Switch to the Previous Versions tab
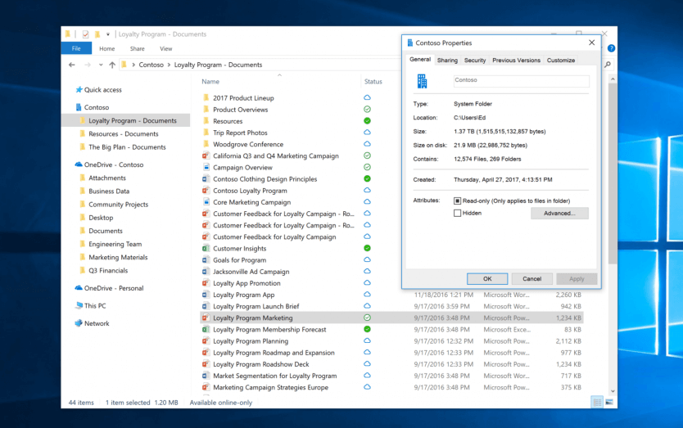The image size is (683, 428). pyautogui.click(x=516, y=61)
